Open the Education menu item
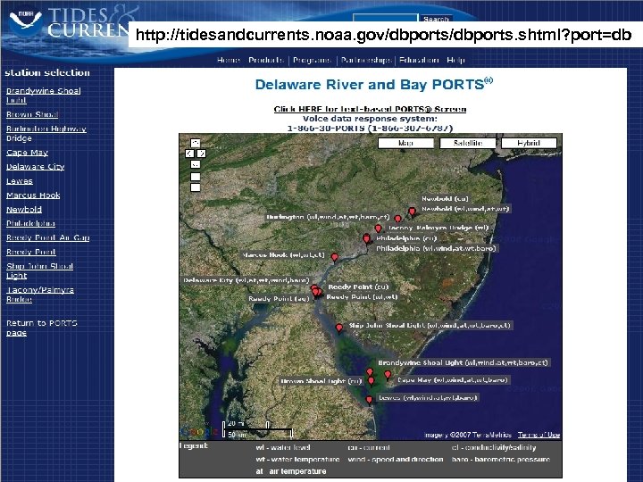This screenshot has height=482, width=643. [x=419, y=60]
